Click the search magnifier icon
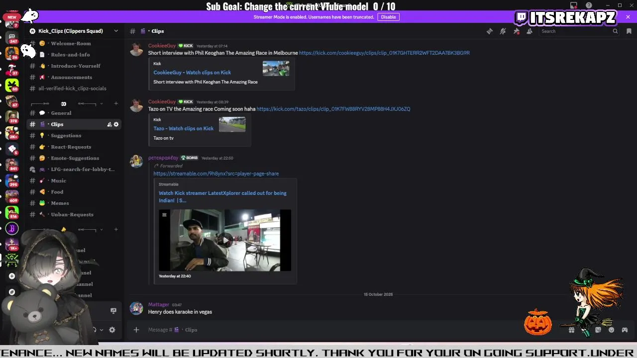The width and height of the screenshot is (637, 358). [x=615, y=31]
